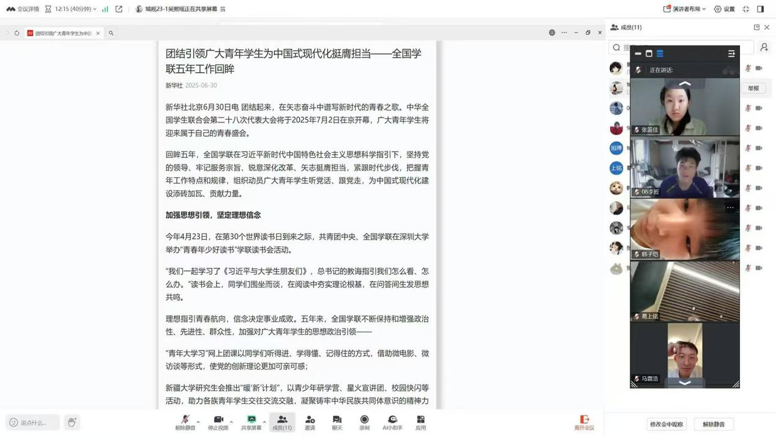Open the 应用 apps menu
The image size is (776, 436).
(x=420, y=422)
